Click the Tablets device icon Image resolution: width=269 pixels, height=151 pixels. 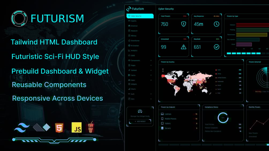click(x=162, y=123)
